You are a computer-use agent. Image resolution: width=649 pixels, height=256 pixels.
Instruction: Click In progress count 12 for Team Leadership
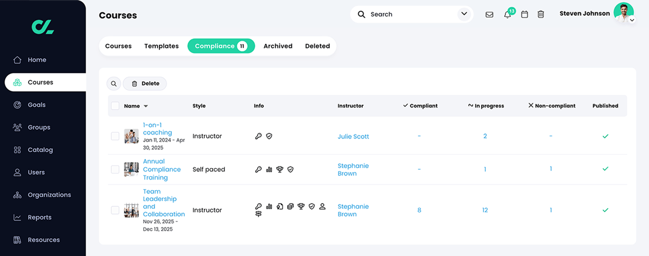(485, 210)
